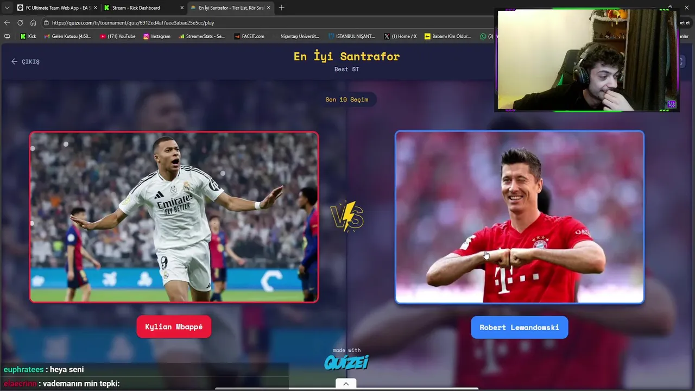Click the Best ST subtitle text
The image size is (695, 391).
(x=347, y=70)
